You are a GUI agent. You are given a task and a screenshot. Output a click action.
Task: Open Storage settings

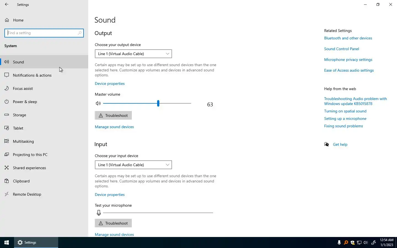[44, 115]
